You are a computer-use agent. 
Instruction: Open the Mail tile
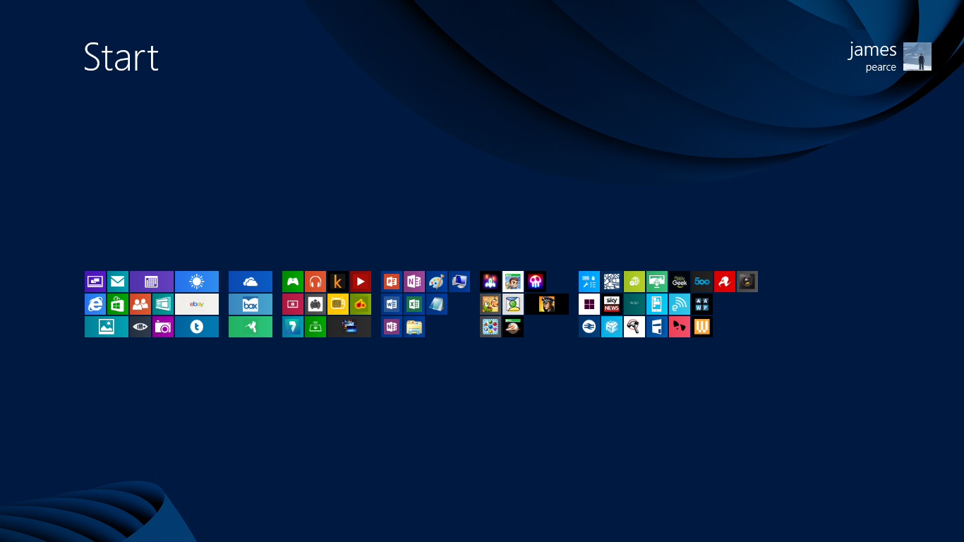118,282
